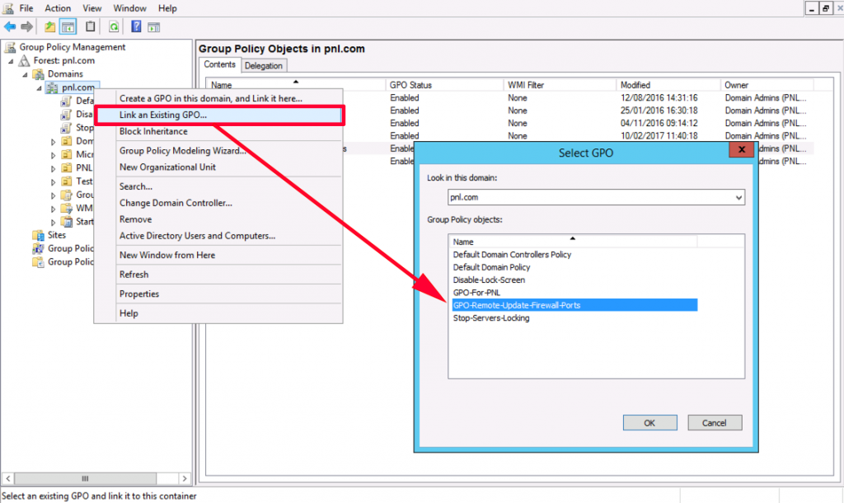844x503 pixels.
Task: Click OK in the Select GPO dialog
Action: 649,422
